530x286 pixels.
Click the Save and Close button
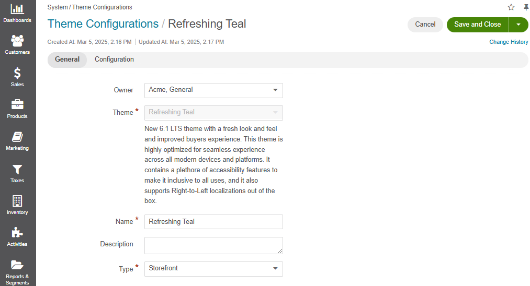tap(478, 25)
